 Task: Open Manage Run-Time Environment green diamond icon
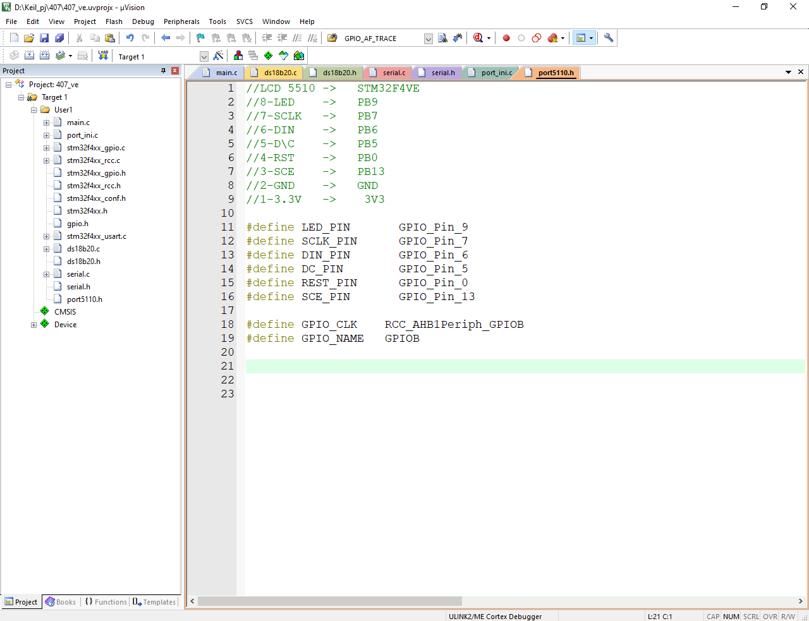[269, 56]
